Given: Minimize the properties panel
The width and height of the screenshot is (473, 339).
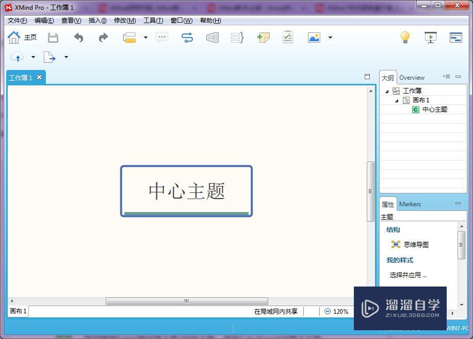Looking at the screenshot, I should point(458,203).
